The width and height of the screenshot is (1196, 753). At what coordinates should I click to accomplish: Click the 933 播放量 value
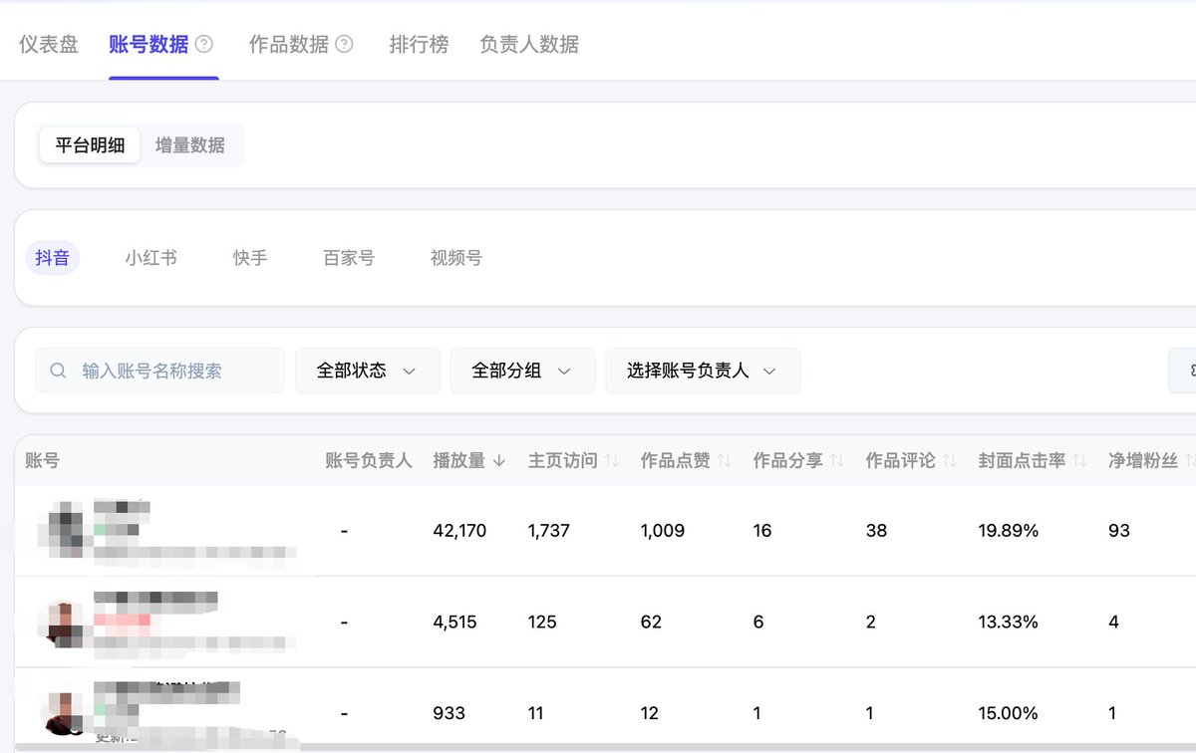click(x=448, y=713)
